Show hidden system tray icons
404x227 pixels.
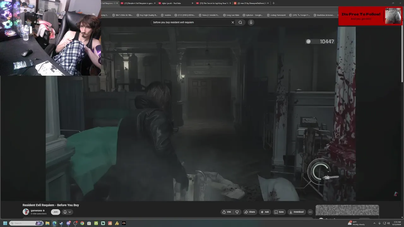pyautogui.click(x=374, y=223)
